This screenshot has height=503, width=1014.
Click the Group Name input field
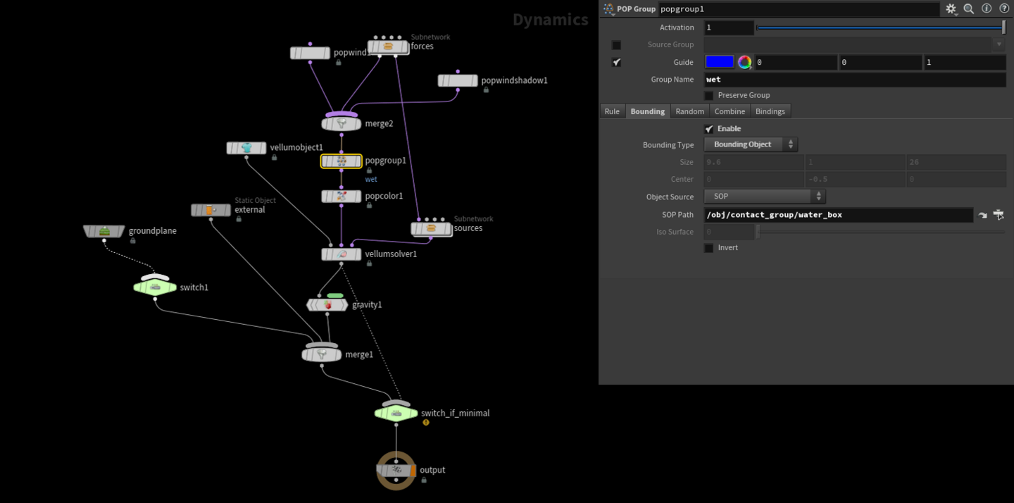pyautogui.click(x=854, y=80)
